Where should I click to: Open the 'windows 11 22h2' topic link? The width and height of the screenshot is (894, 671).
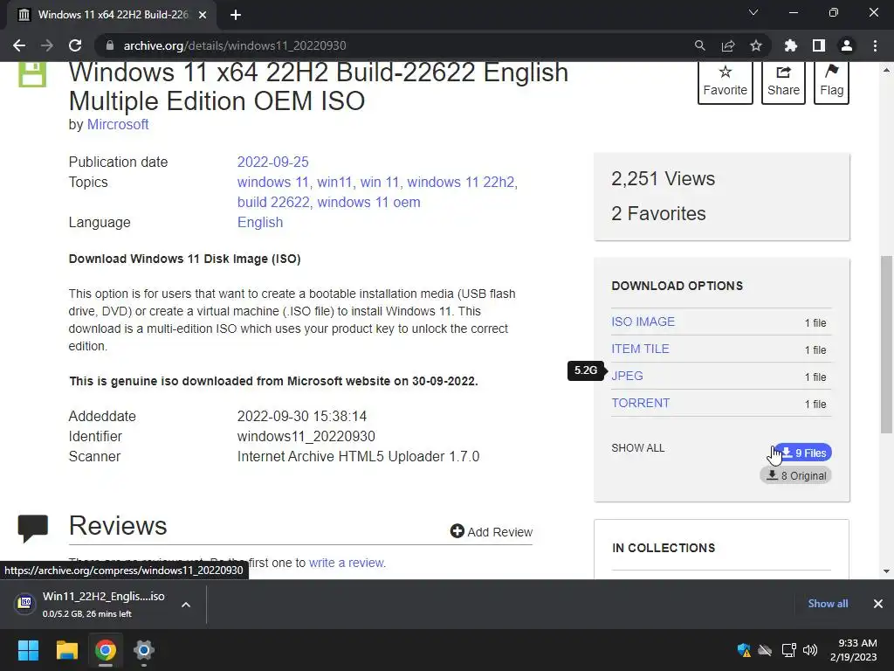pos(461,182)
